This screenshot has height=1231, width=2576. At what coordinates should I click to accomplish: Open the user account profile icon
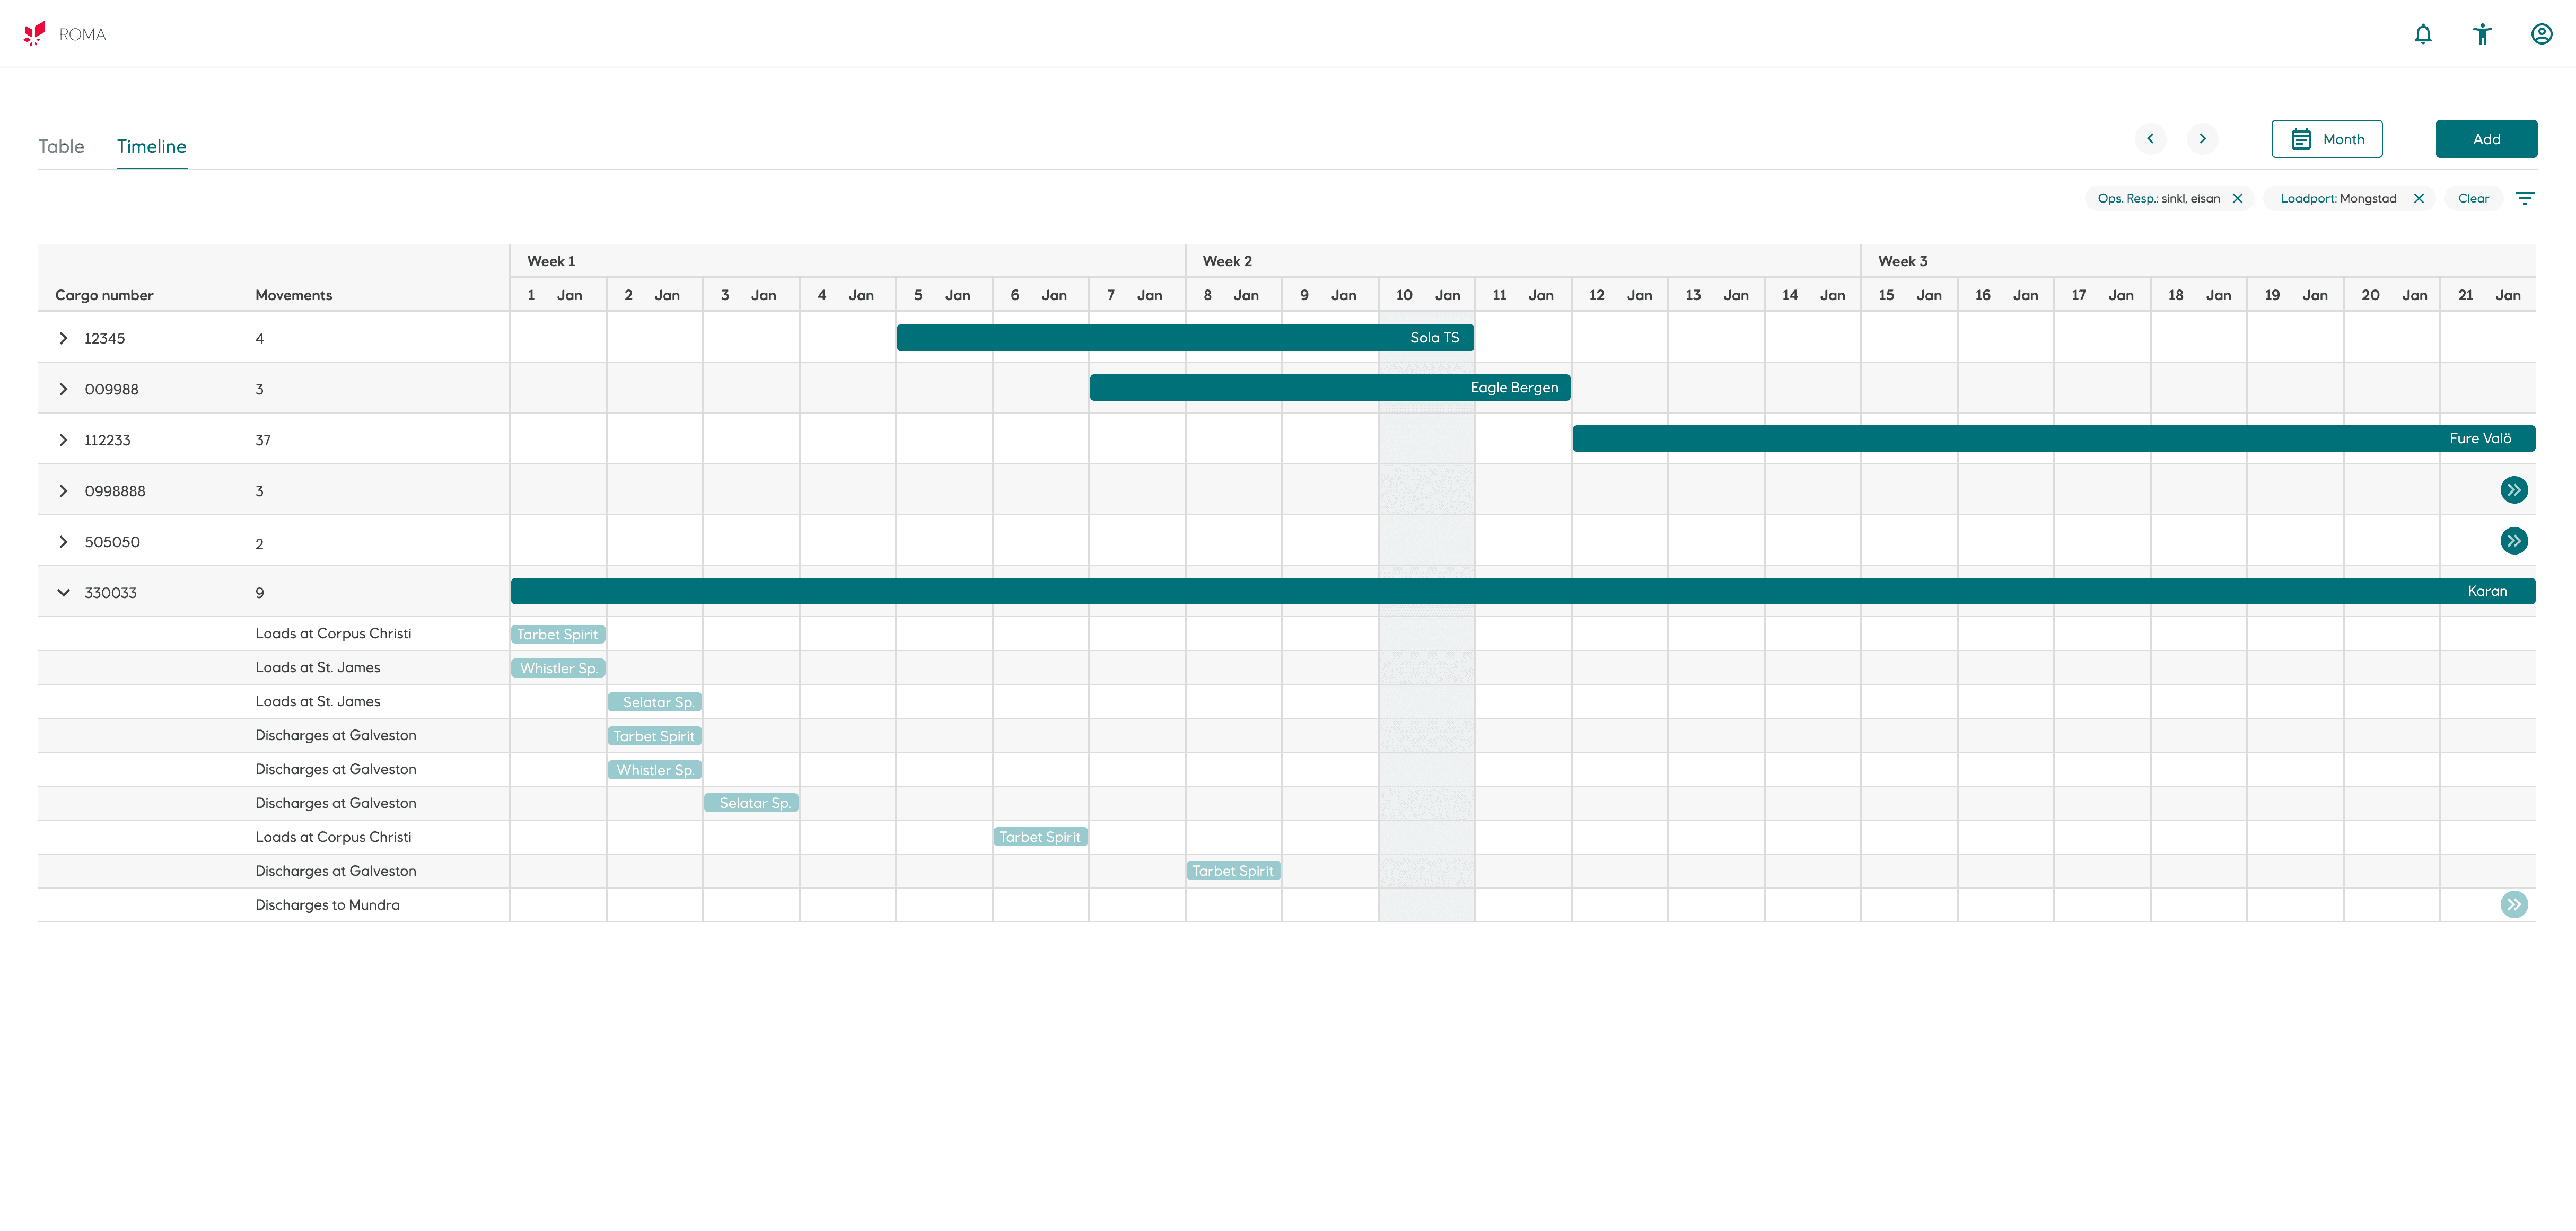click(x=2541, y=34)
